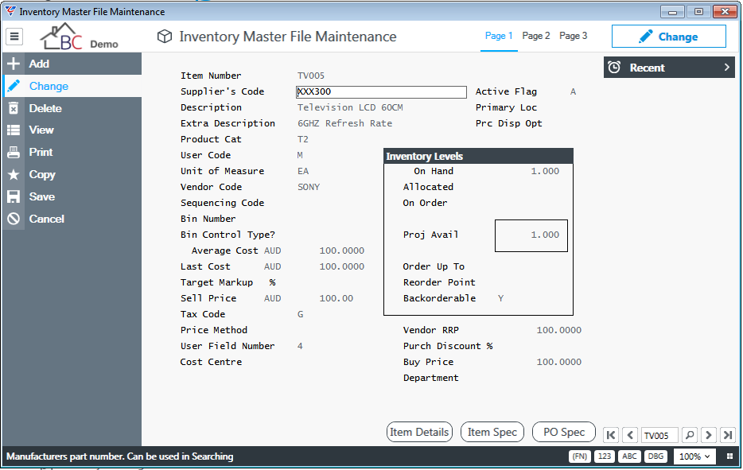The image size is (743, 470).
Task: Click the prohibition icon beside Cancel
Action: (x=14, y=219)
